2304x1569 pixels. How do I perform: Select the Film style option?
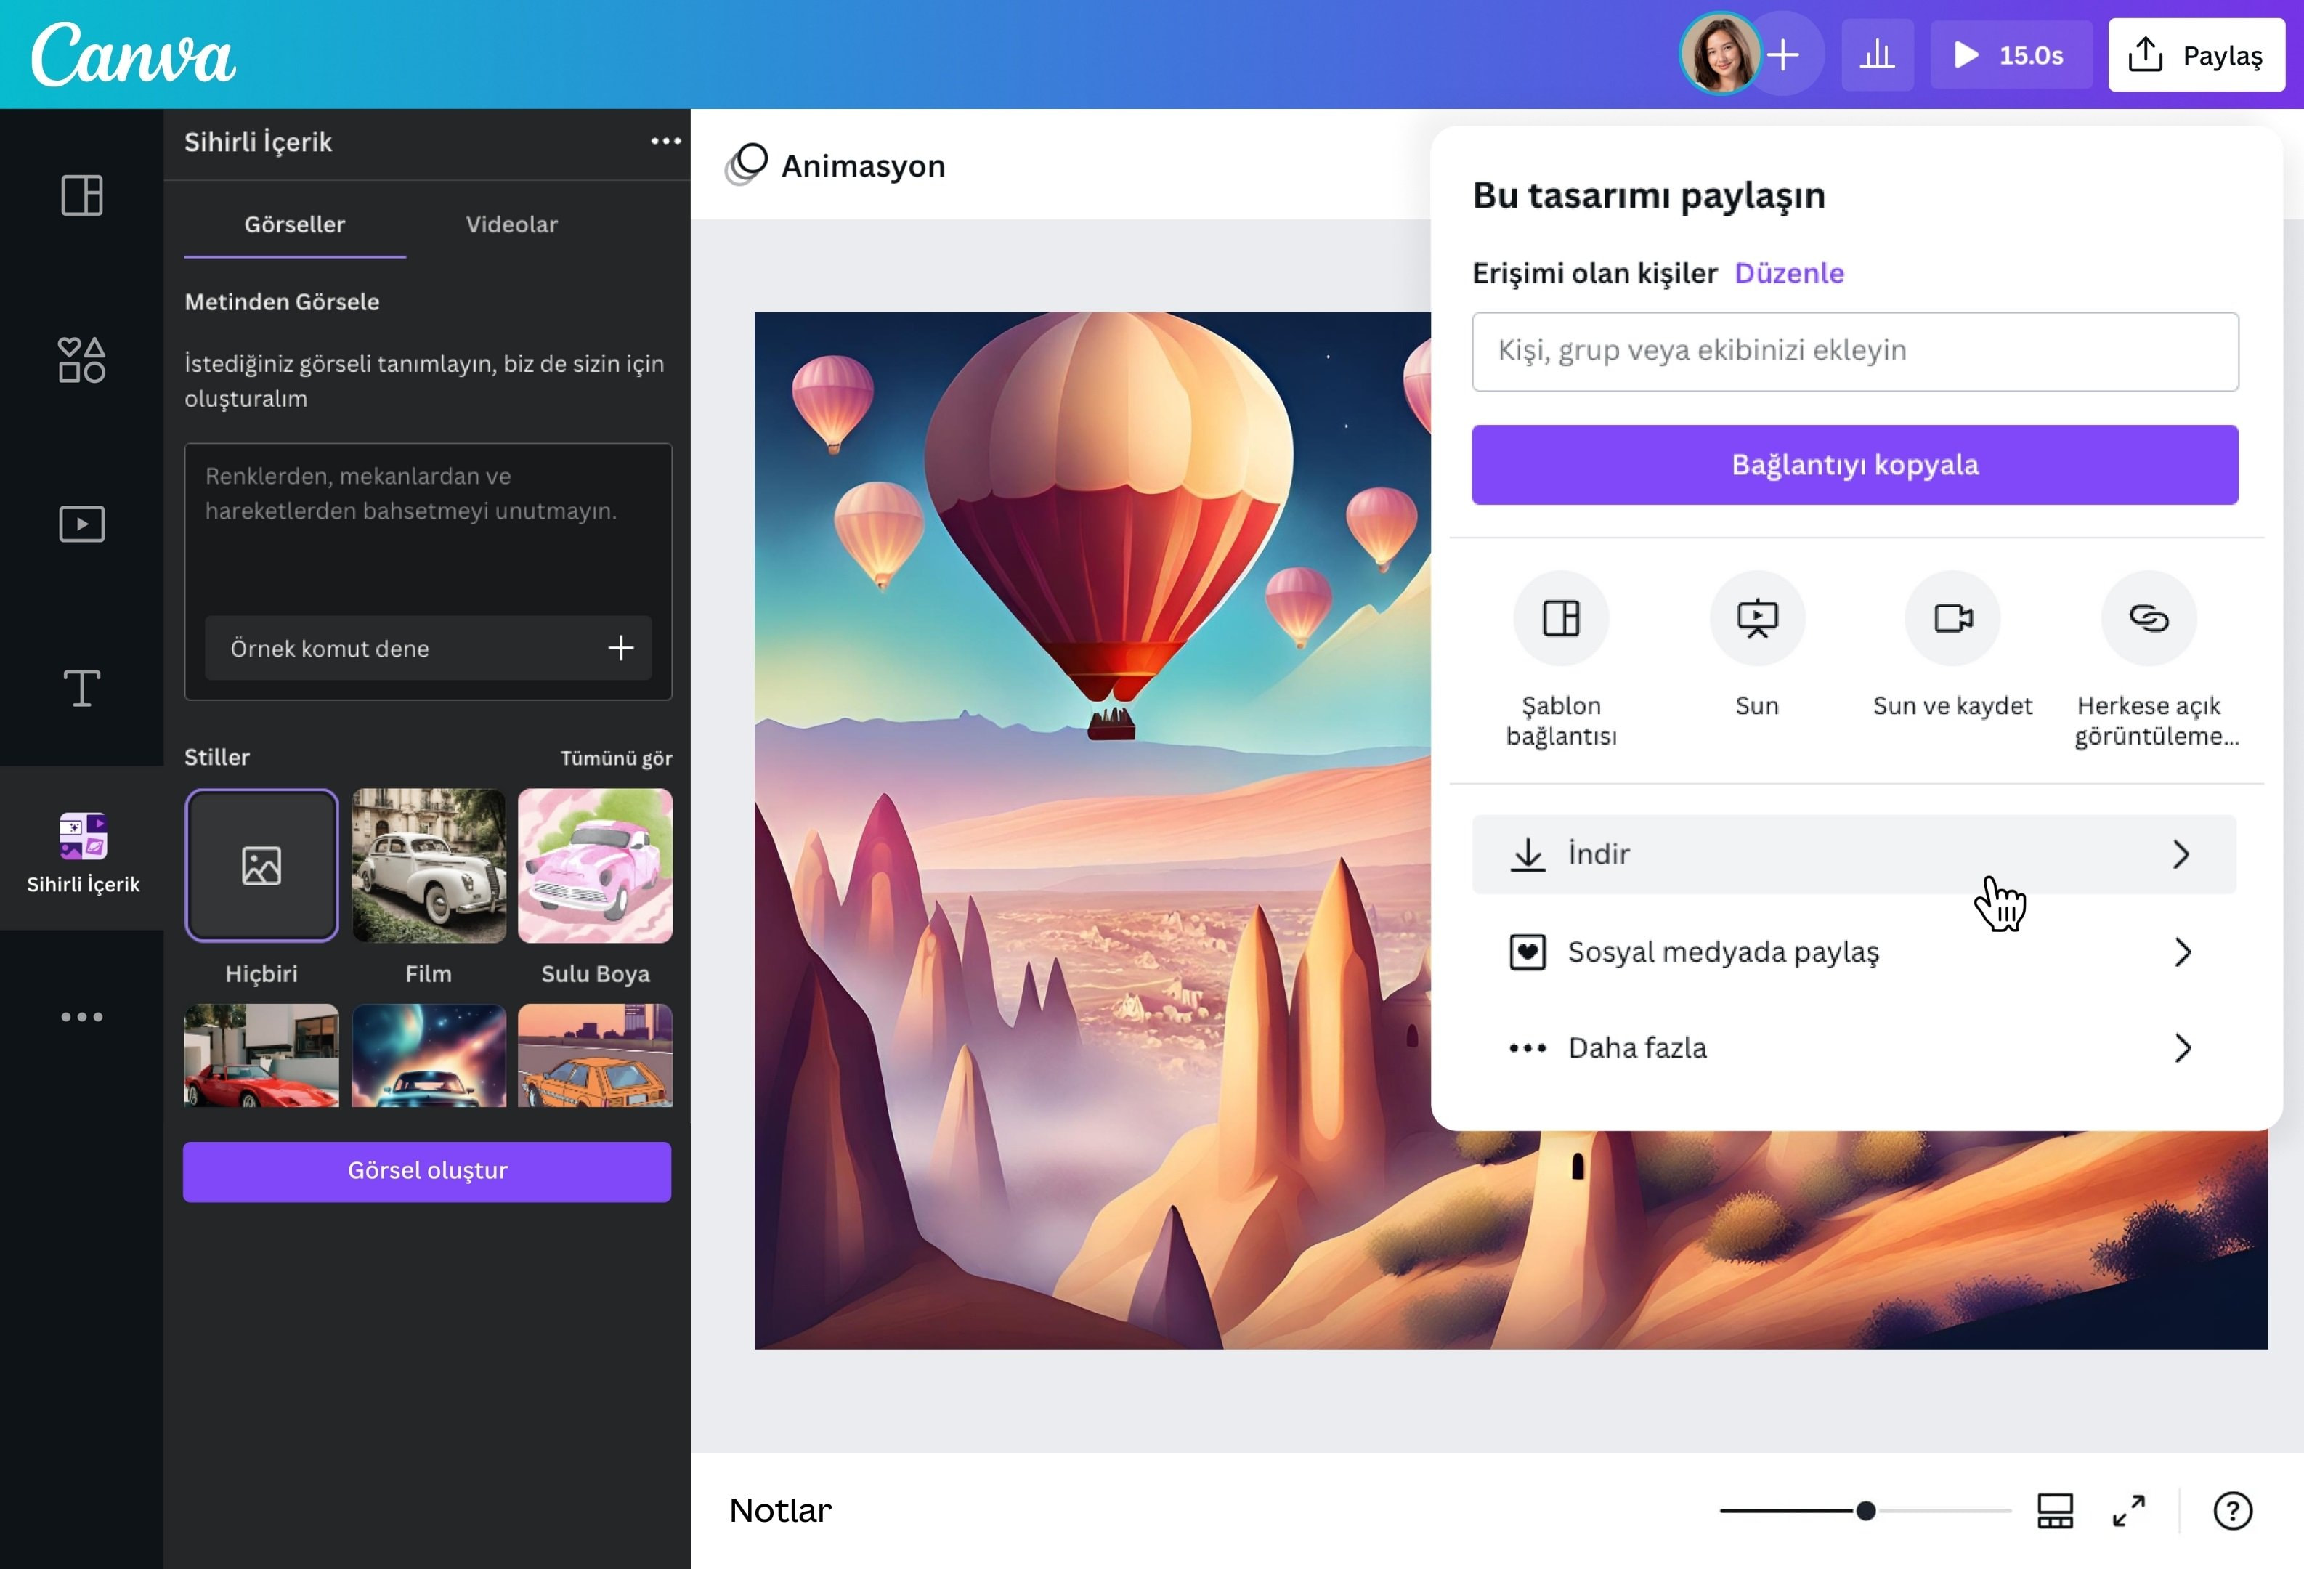[x=429, y=864]
